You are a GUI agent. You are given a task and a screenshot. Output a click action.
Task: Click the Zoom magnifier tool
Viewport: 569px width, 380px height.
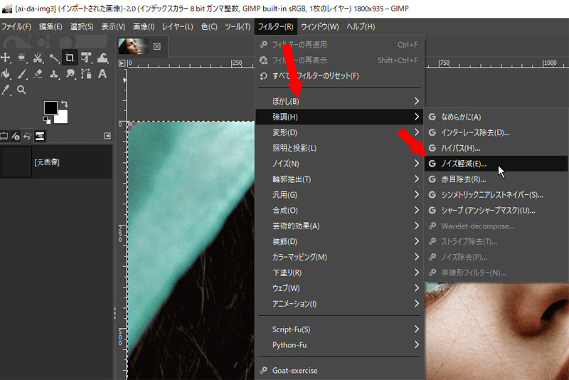(22, 90)
